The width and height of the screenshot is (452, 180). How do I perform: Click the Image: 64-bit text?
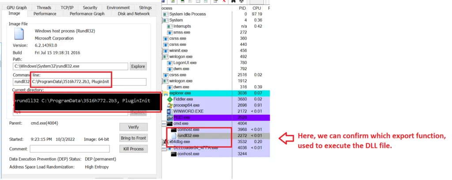(x=96, y=139)
